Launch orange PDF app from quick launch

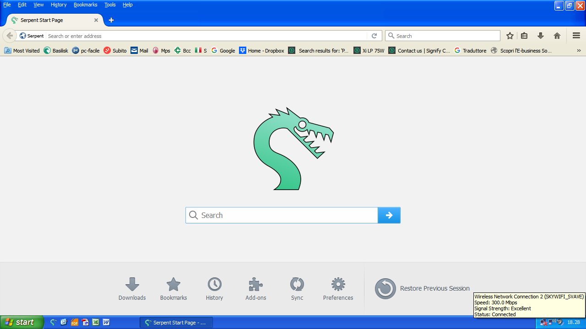click(x=75, y=322)
